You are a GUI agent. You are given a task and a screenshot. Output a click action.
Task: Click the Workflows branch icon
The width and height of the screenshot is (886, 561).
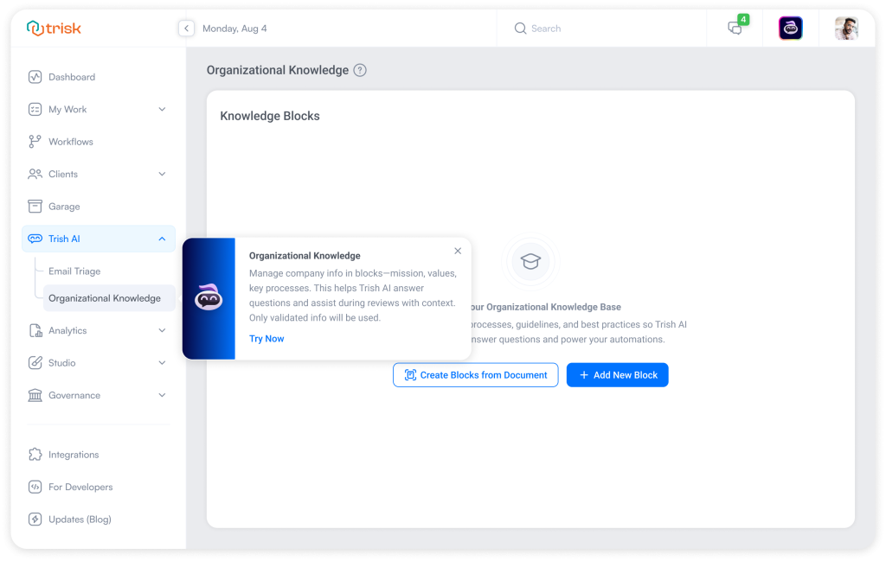(x=35, y=142)
